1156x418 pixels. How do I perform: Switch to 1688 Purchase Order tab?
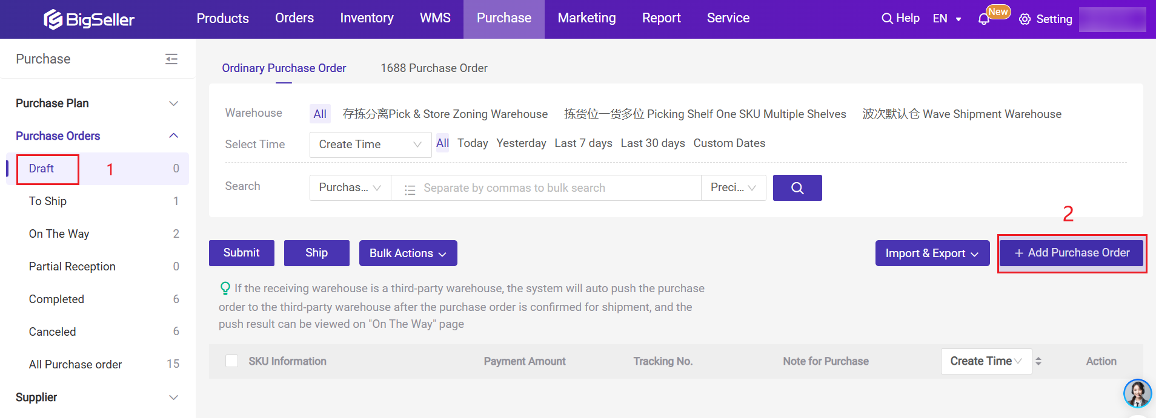pyautogui.click(x=434, y=68)
